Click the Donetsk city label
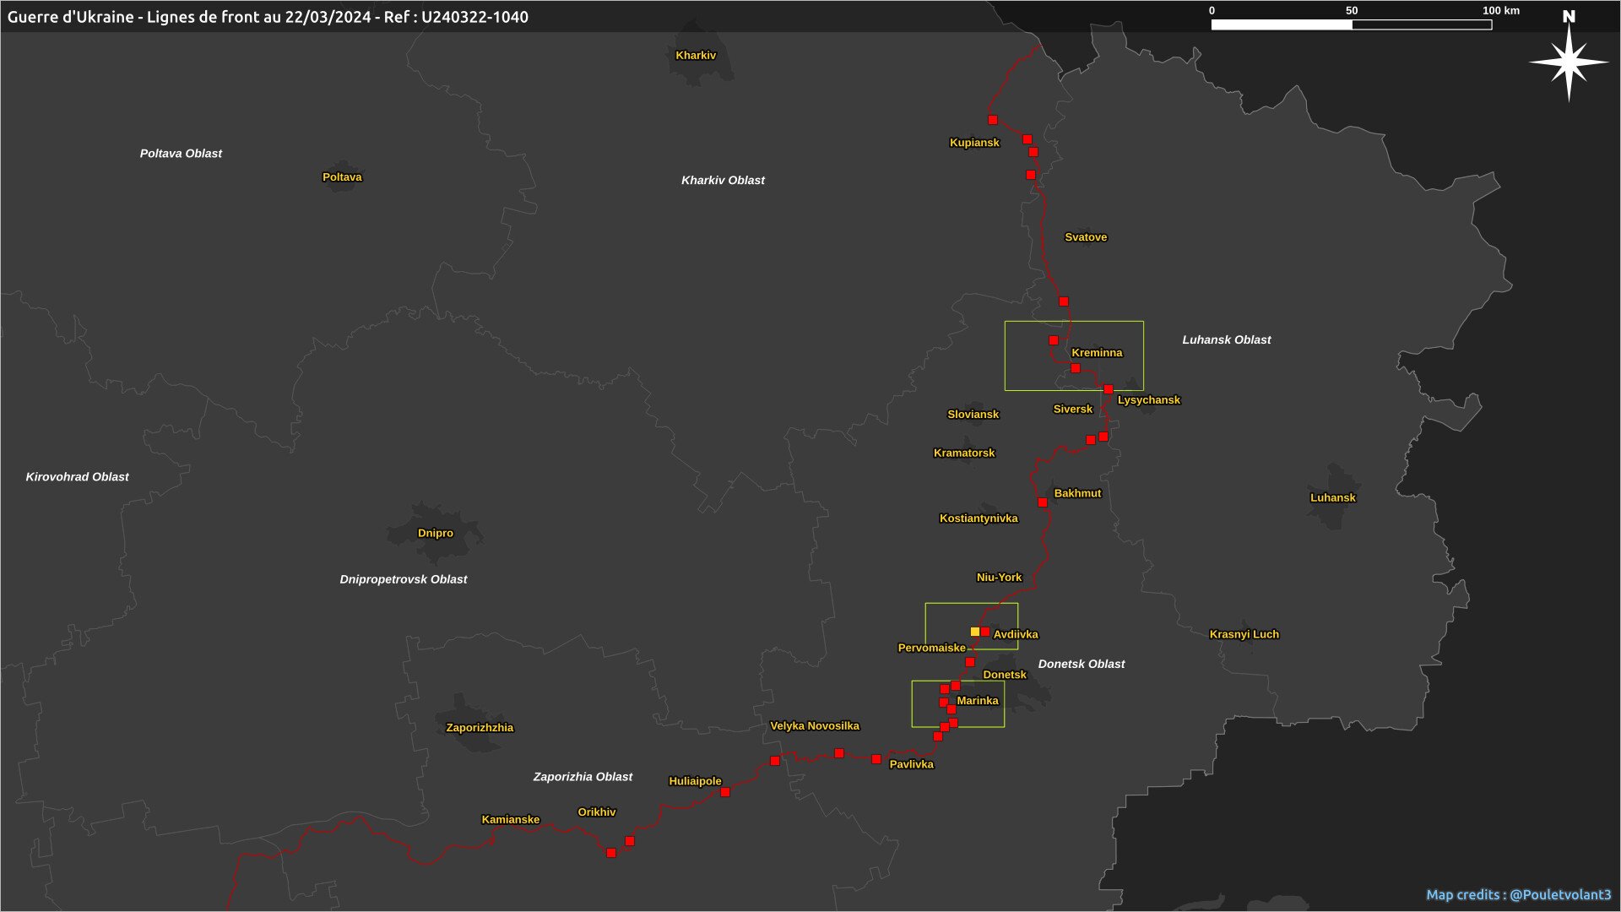 [1005, 676]
